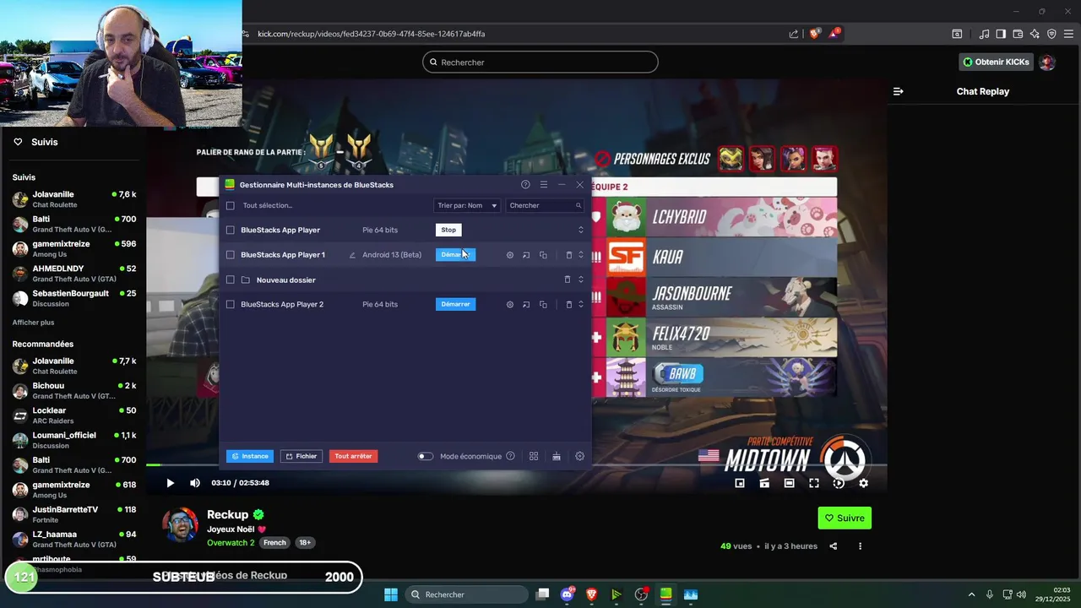This screenshot has height=608, width=1081.
Task: Click Tout arrêter button
Action: click(353, 456)
